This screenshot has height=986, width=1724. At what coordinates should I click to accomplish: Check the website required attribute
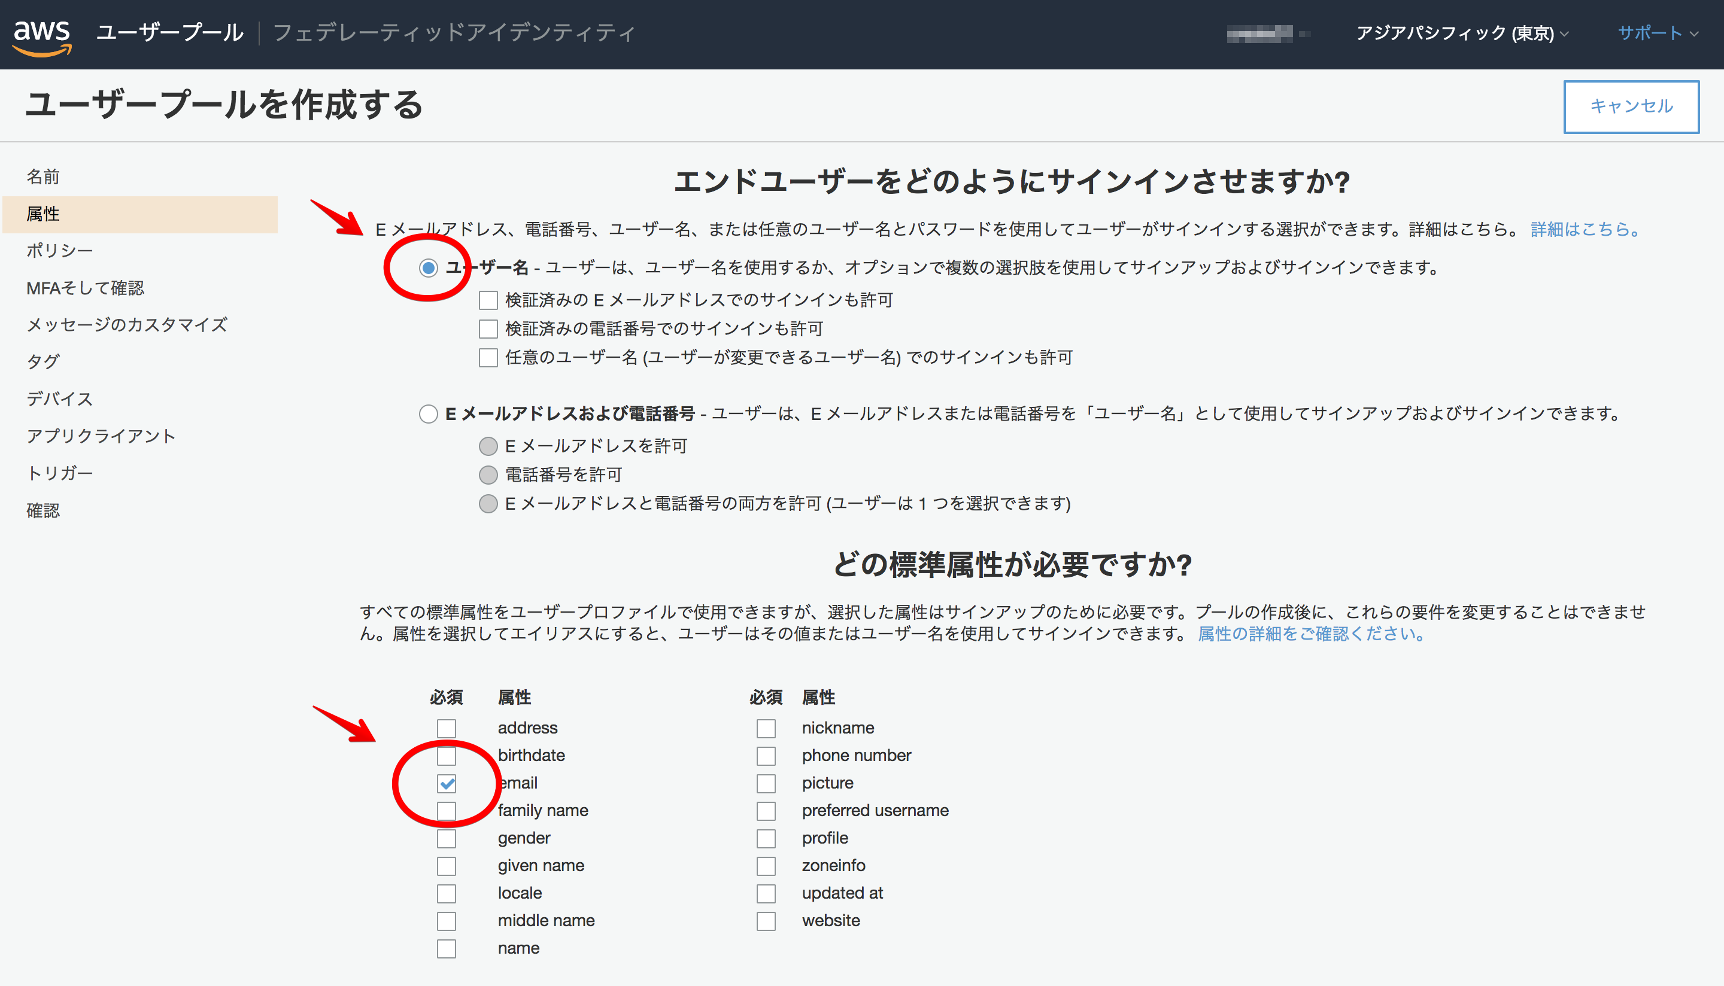[766, 921]
